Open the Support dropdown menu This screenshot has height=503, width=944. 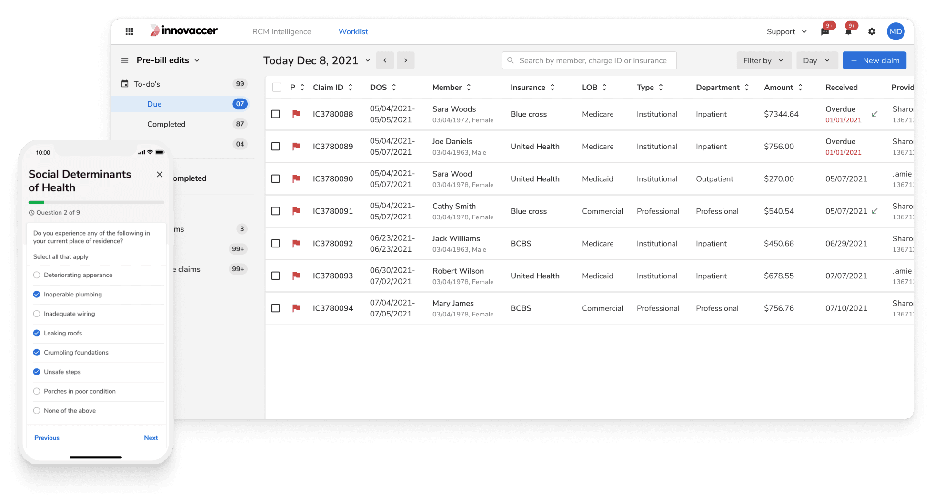tap(787, 31)
